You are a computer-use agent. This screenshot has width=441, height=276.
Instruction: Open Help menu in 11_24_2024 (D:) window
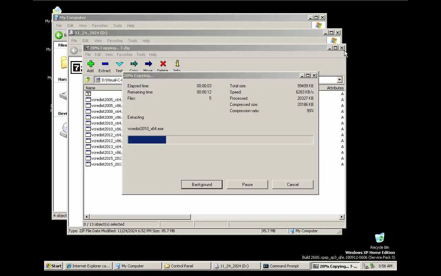pos(146,41)
